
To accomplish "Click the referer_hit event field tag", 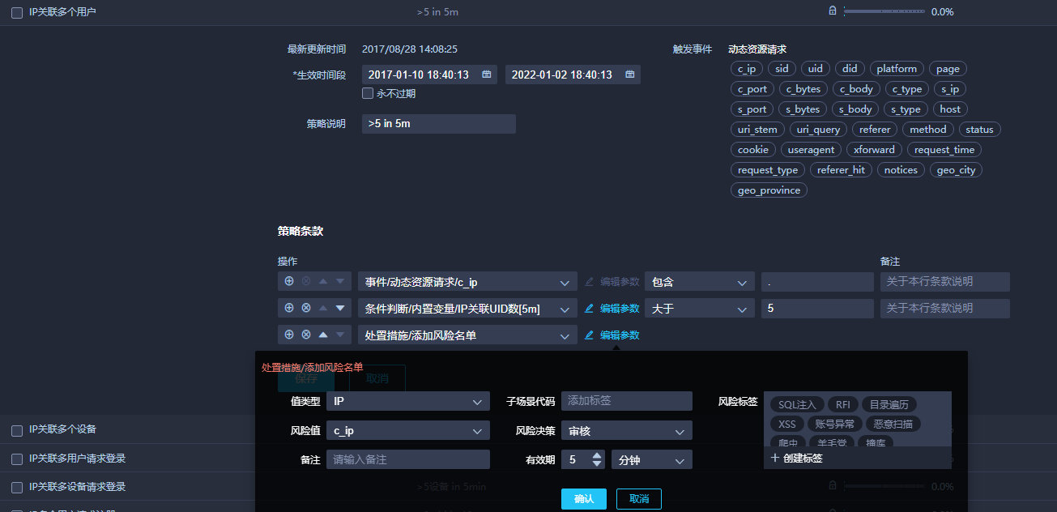I will click(841, 170).
